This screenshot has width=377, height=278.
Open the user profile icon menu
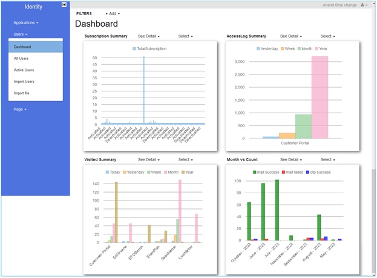coord(364,5)
